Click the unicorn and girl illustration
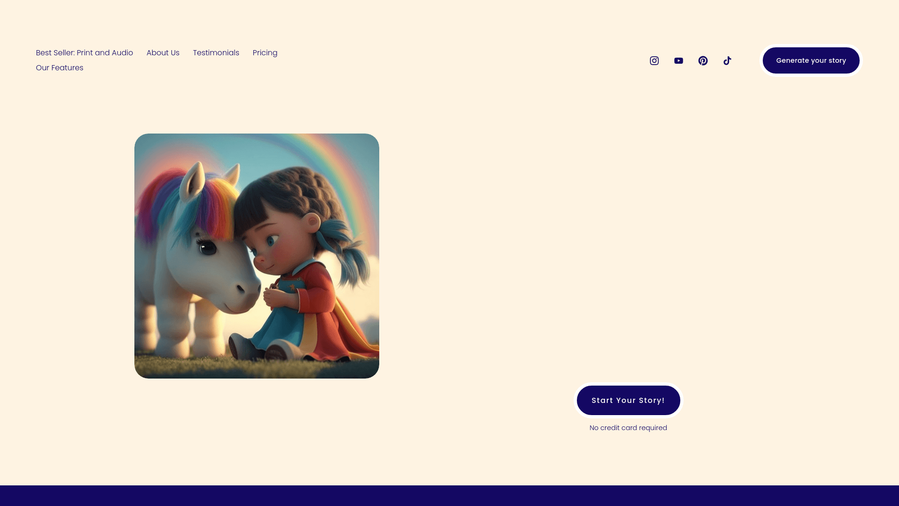Image resolution: width=899 pixels, height=506 pixels. pos(257,256)
